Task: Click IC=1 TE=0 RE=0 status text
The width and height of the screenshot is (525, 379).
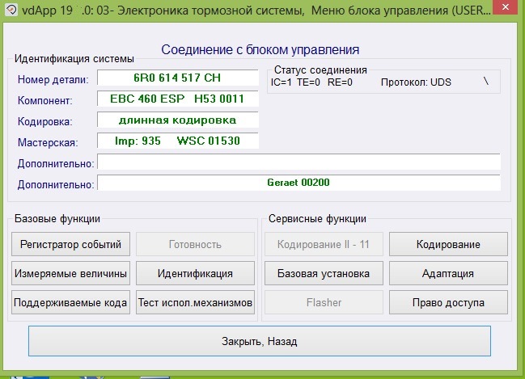Action: (x=311, y=82)
